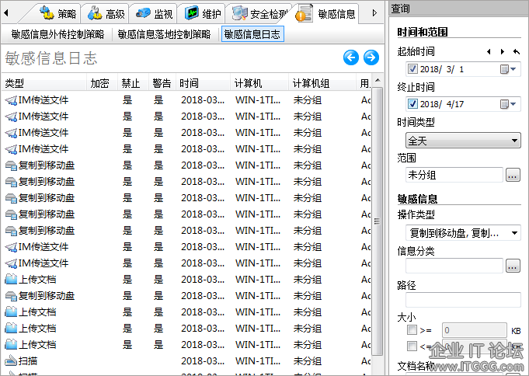This screenshot has width=529, height=376.
Task: Click the 范围 未分组 input field
Action: click(454, 175)
